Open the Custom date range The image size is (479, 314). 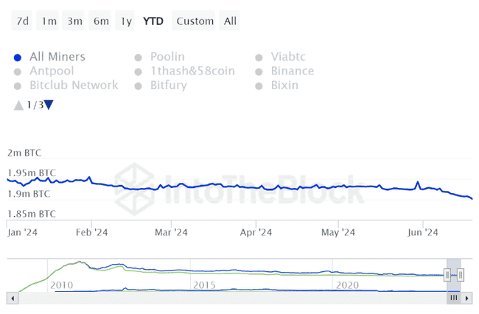click(x=195, y=21)
